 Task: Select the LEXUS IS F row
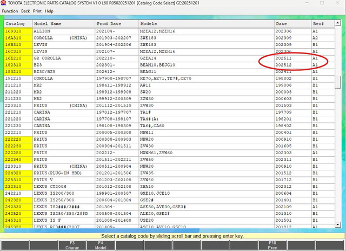(x=169, y=220)
